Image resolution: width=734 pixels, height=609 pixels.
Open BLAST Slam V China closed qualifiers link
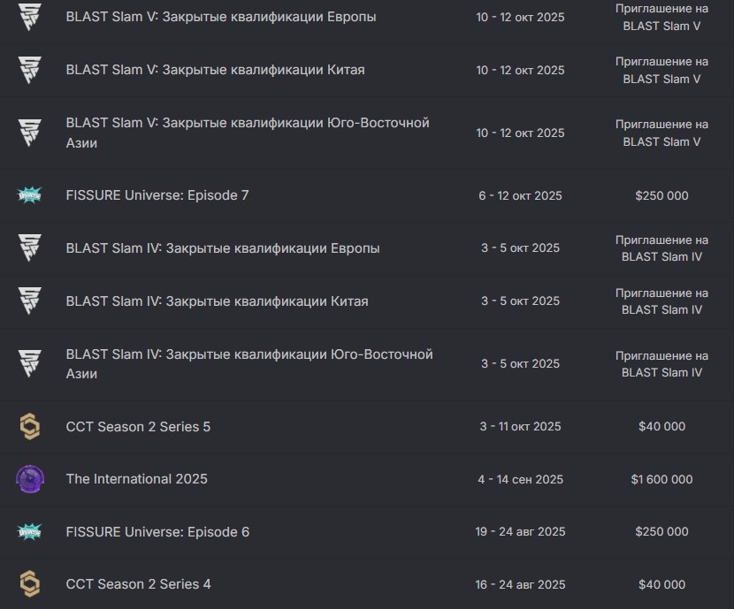pyautogui.click(x=215, y=70)
